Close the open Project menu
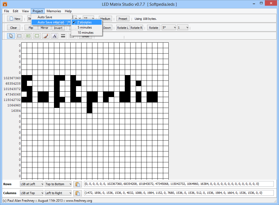This screenshot has width=279, height=205. tap(38, 11)
